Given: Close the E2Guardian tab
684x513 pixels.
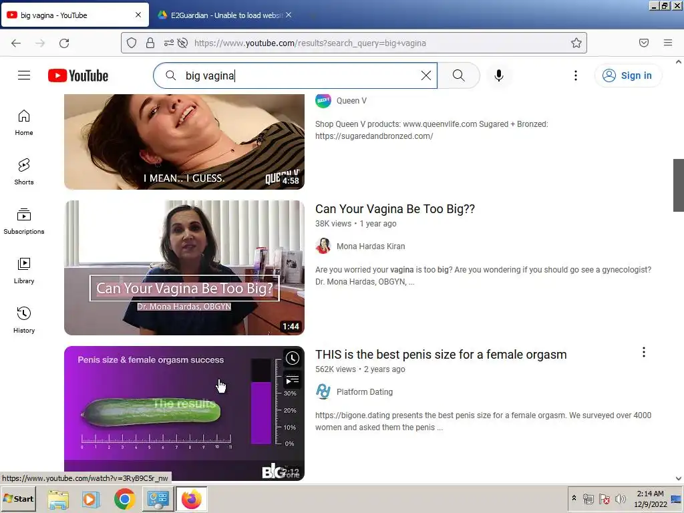Looking at the screenshot, I should pos(289,15).
